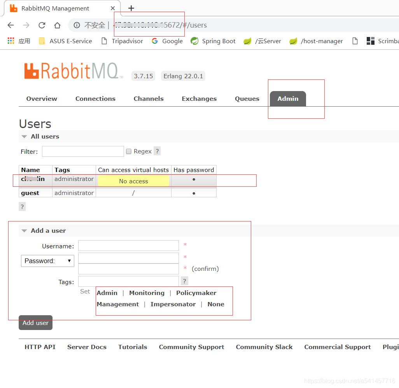
Task: Open the Tripadvisor bookmark
Action: 122,41
